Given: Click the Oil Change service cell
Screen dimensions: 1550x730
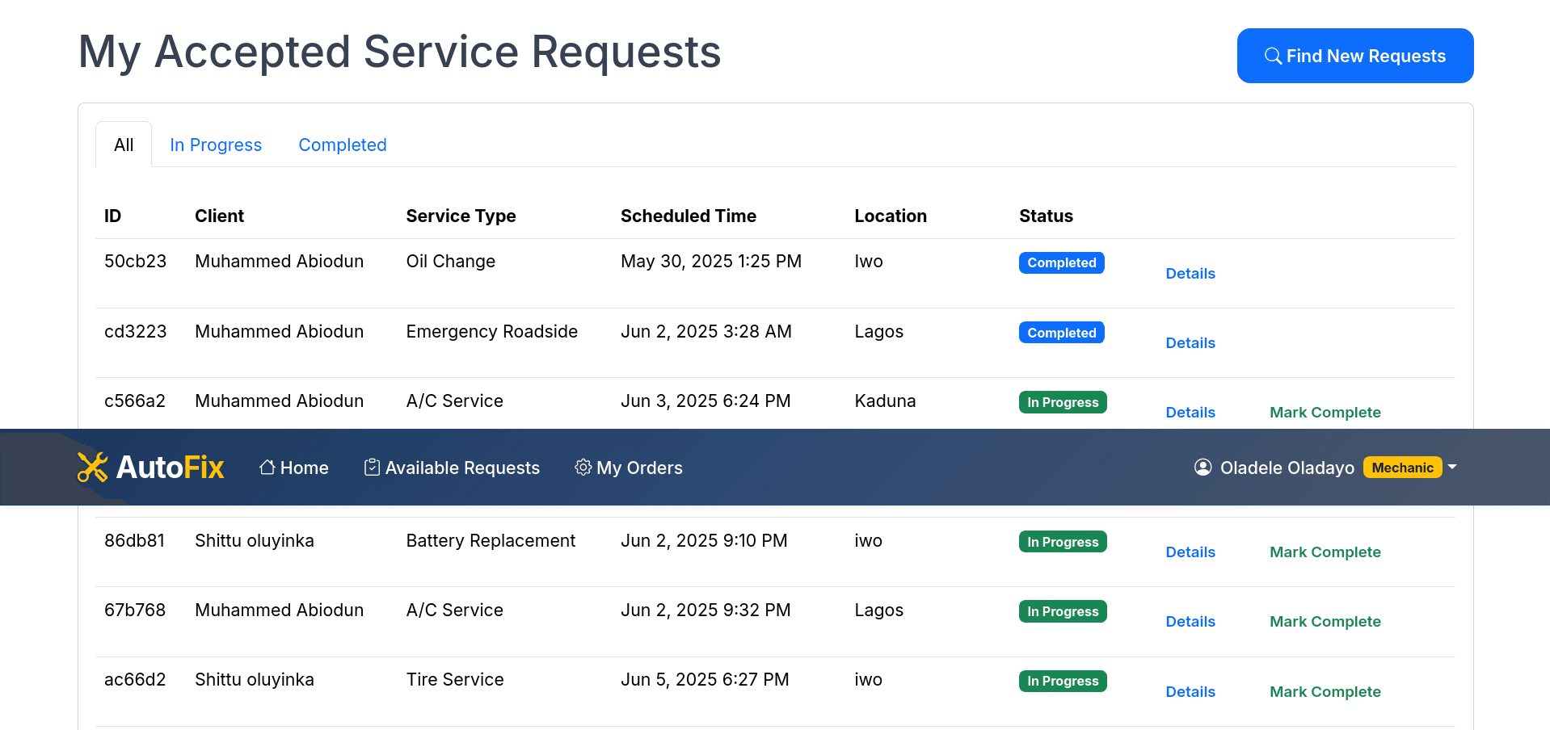Looking at the screenshot, I should pyautogui.click(x=451, y=262).
